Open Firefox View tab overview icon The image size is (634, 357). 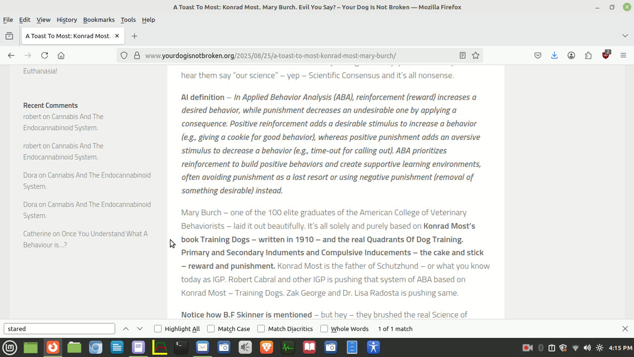[9, 36]
